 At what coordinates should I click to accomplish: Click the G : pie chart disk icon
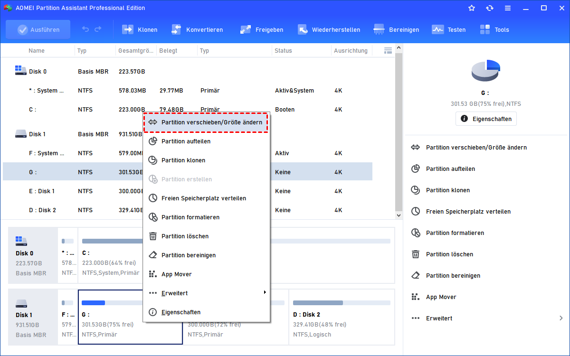[x=486, y=71]
